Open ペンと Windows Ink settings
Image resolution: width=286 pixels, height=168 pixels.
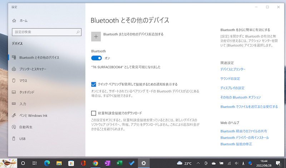tap(33, 115)
